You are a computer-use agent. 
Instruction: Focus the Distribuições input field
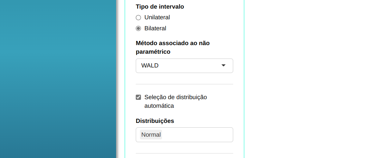tap(197, 135)
